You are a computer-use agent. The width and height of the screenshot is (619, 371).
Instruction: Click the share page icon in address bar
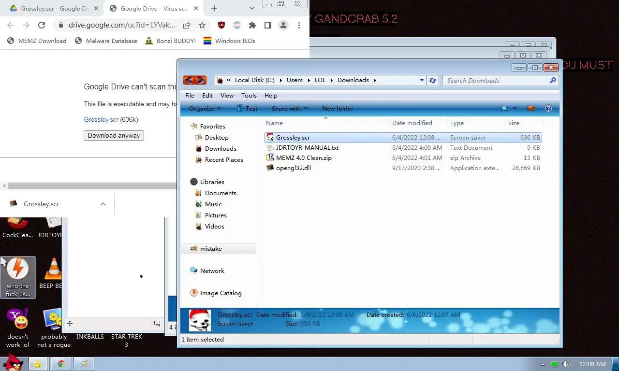pyautogui.click(x=187, y=25)
